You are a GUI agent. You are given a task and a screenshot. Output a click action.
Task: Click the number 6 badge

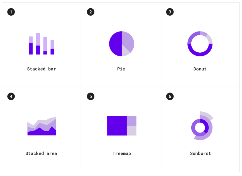(170, 96)
